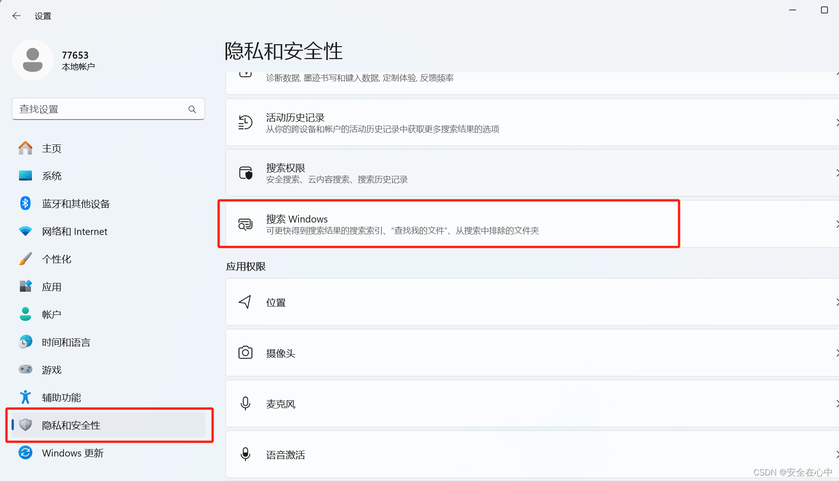Click the back arrow in Settings
839x481 pixels.
click(x=17, y=16)
